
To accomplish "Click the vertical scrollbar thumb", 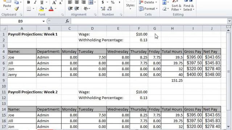I will (229, 71).
